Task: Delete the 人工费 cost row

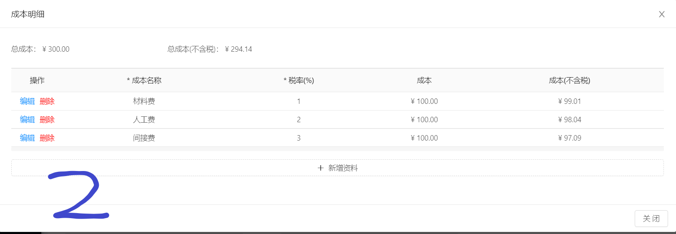Action: pyautogui.click(x=47, y=120)
